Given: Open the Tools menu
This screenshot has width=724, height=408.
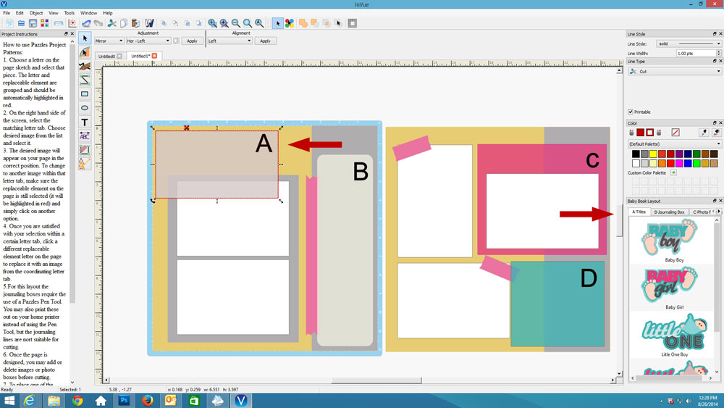Looking at the screenshot, I should 69,13.
